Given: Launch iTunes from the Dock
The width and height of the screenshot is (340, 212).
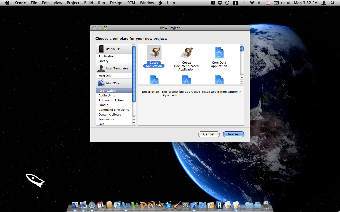Looking at the screenshot, I should point(117,205).
